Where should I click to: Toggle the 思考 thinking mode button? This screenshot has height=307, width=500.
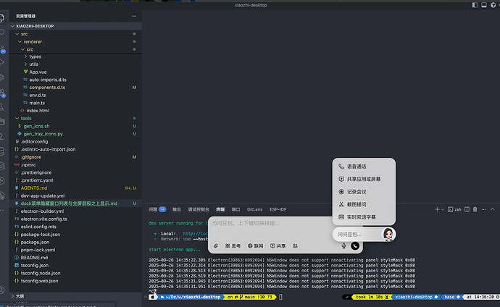click(x=233, y=246)
